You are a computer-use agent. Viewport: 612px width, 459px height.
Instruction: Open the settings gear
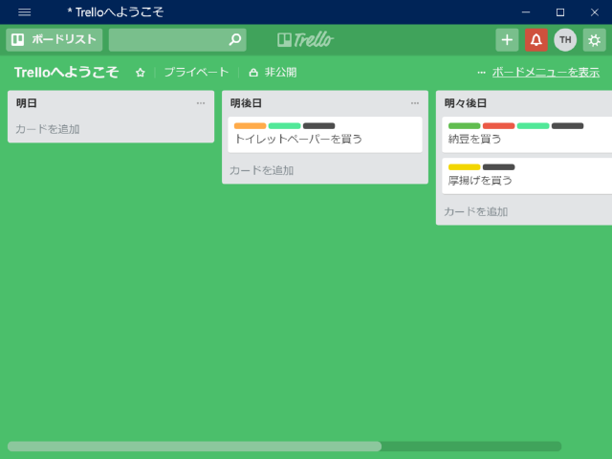[x=595, y=39]
